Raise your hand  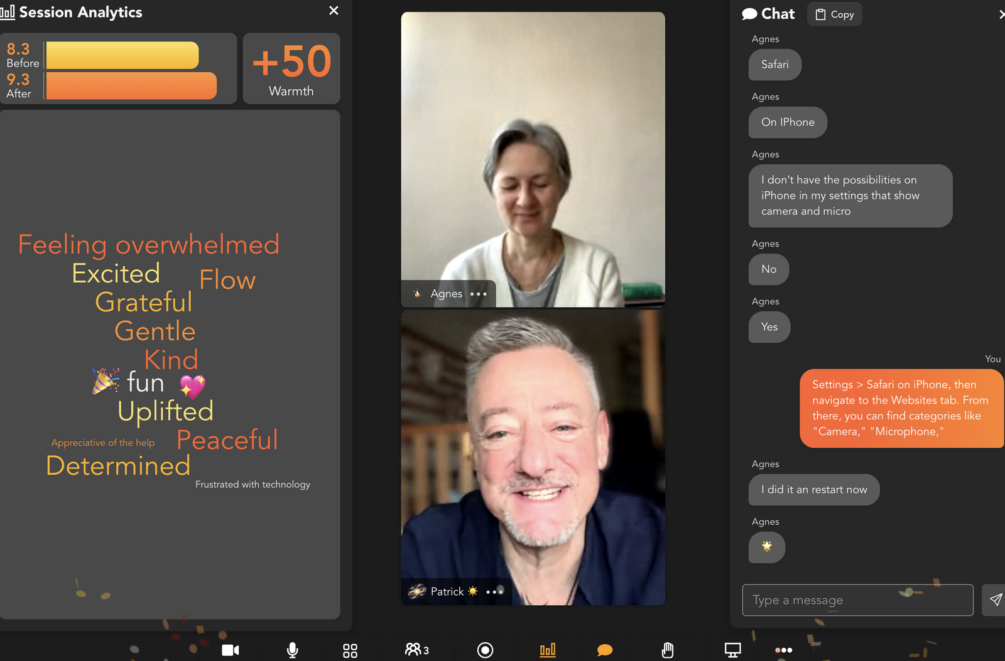(x=668, y=650)
